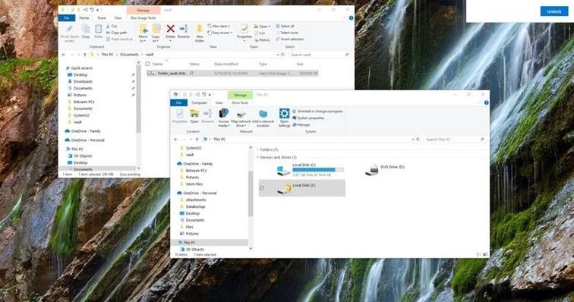The height and width of the screenshot is (302, 574).
Task: Open the New item dropdown
Action: pos(219,27)
